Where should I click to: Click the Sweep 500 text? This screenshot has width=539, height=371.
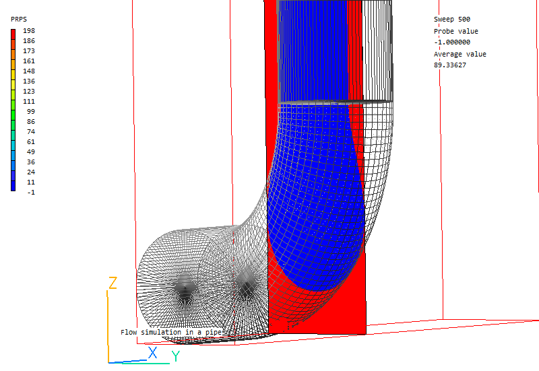451,20
